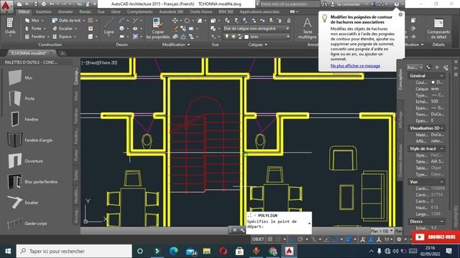Collapse the Général properties section
460x258 pixels.
[x=441, y=76]
